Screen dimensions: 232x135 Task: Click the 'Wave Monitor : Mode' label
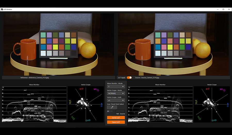point(115,83)
